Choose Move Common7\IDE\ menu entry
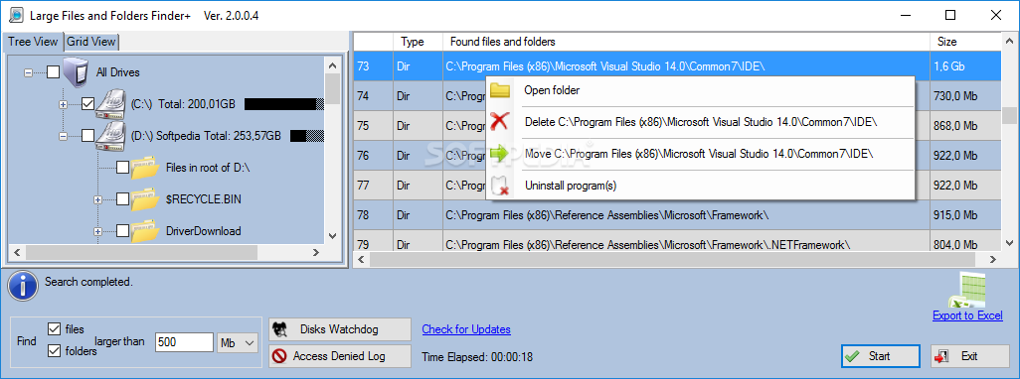Viewport: 1020px width, 379px height. pyautogui.click(x=700, y=154)
